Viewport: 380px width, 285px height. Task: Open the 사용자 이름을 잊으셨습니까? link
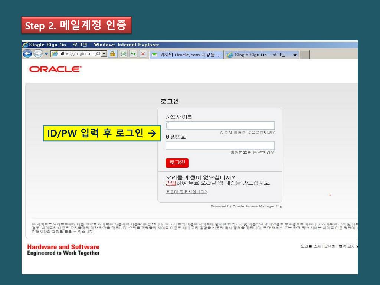(247, 132)
